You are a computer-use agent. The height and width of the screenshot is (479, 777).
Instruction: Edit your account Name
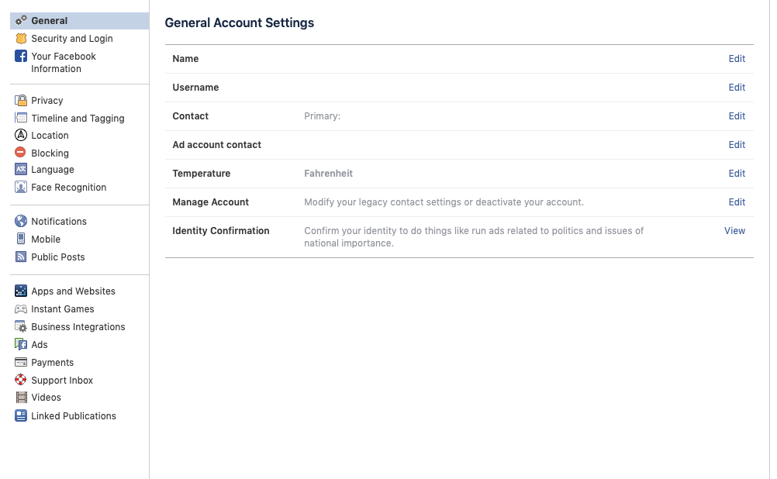(x=736, y=58)
